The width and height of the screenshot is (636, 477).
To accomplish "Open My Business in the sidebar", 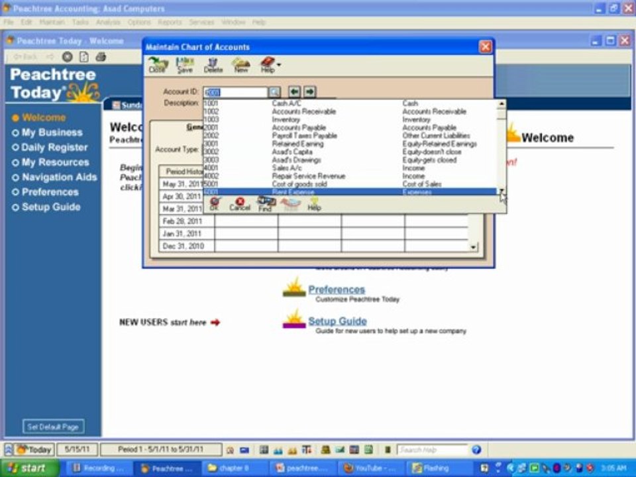I will click(x=52, y=132).
